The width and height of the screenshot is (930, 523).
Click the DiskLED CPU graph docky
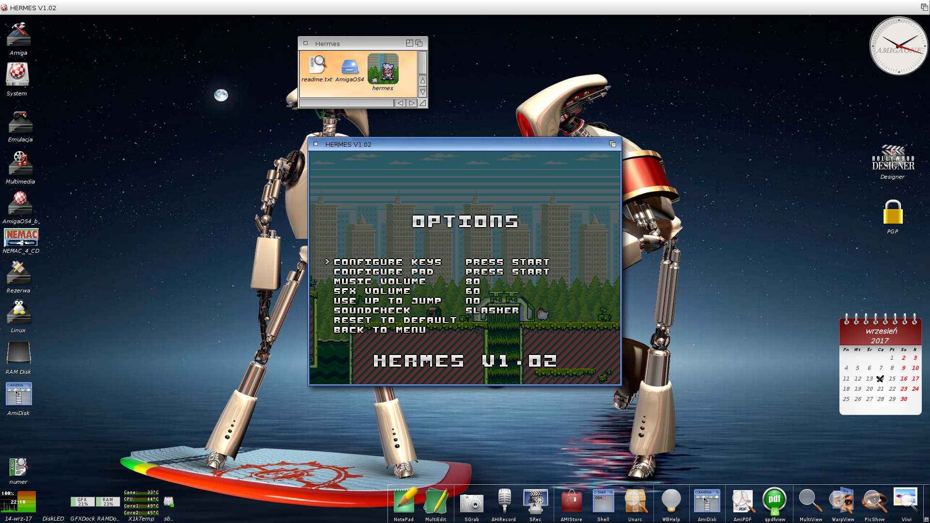pos(18,501)
